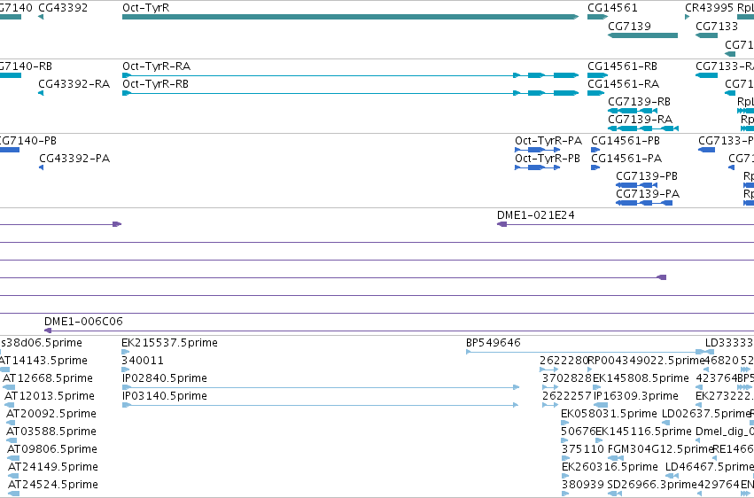This screenshot has width=754, height=498.
Task: Click transcript CG7139-RA
Action: [643, 128]
